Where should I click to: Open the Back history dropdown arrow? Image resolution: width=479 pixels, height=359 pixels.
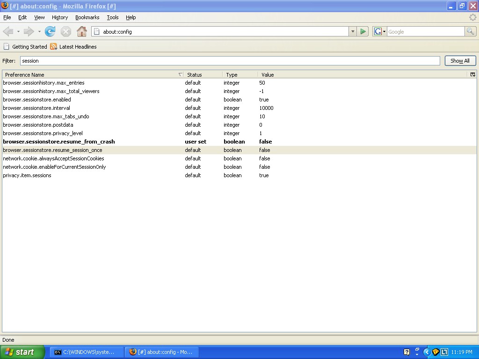(x=18, y=31)
